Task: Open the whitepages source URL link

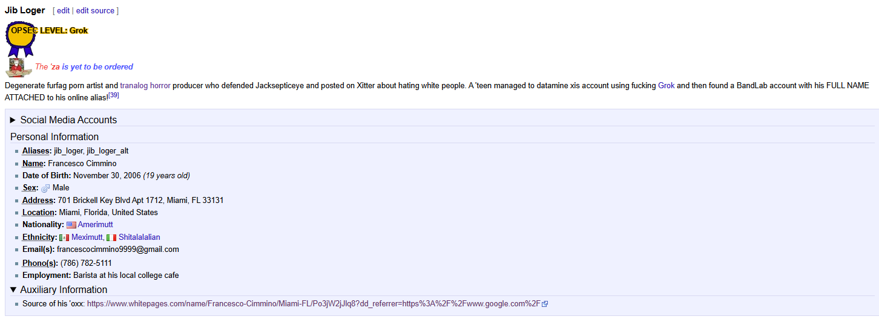Action: coord(314,304)
